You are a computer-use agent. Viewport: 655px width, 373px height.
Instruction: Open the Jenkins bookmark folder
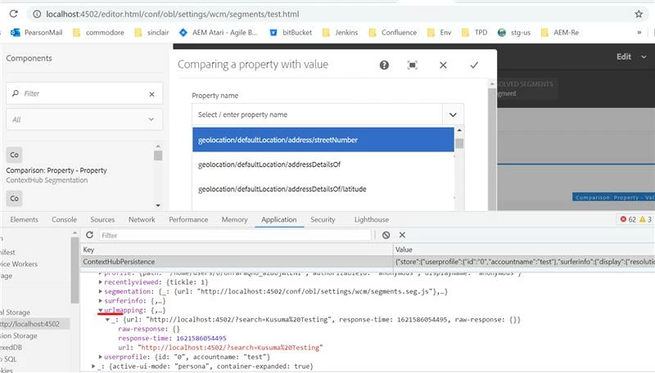340,33
